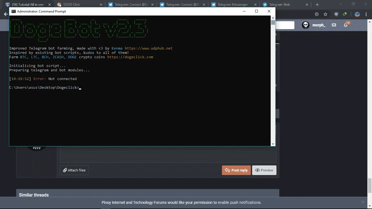Click the Preview button

tap(264, 170)
